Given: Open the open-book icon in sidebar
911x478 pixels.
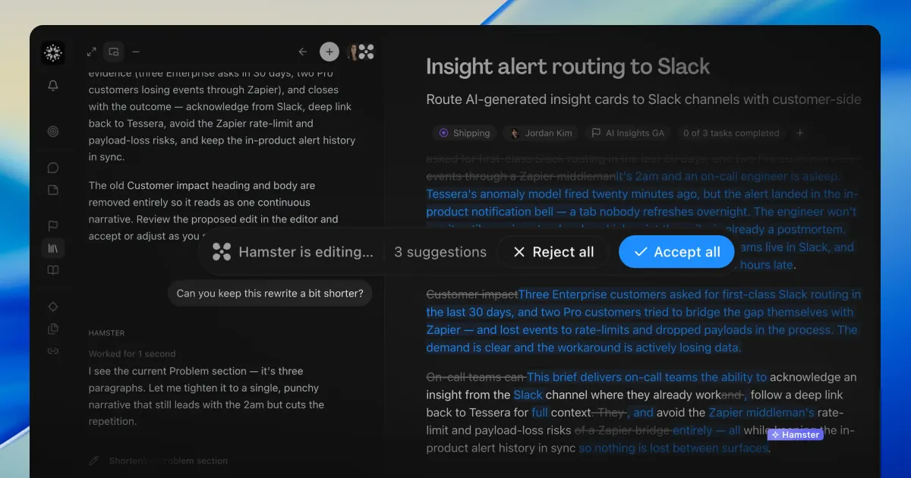Looking at the screenshot, I should 52,270.
